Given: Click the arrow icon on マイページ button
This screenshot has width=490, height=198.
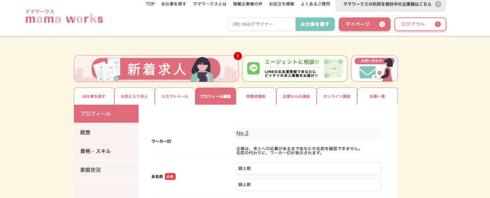Looking at the screenshot, I should (x=382, y=24).
